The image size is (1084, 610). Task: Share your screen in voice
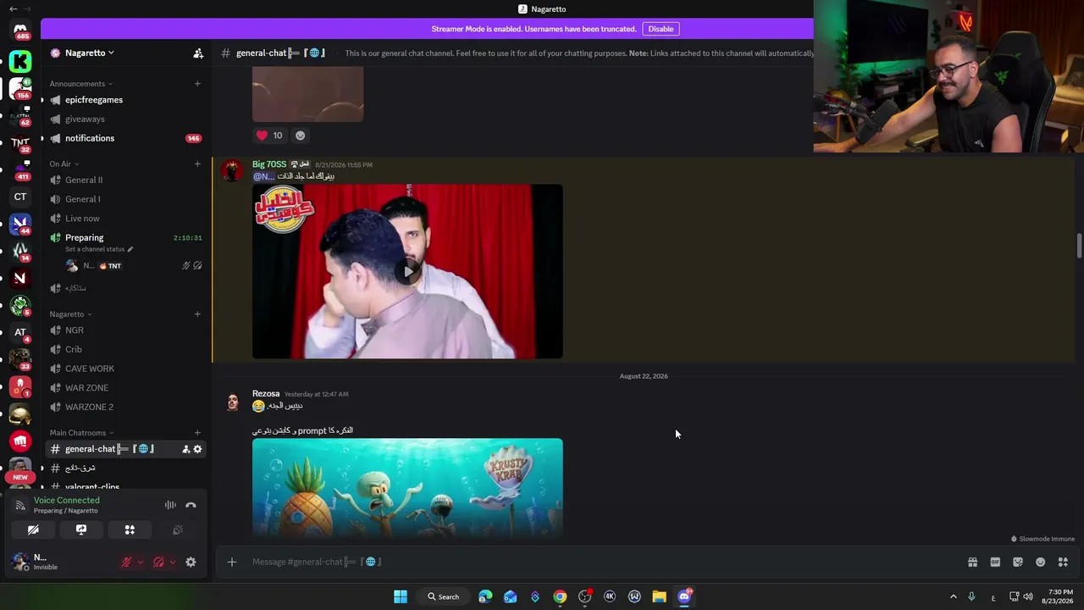point(81,530)
